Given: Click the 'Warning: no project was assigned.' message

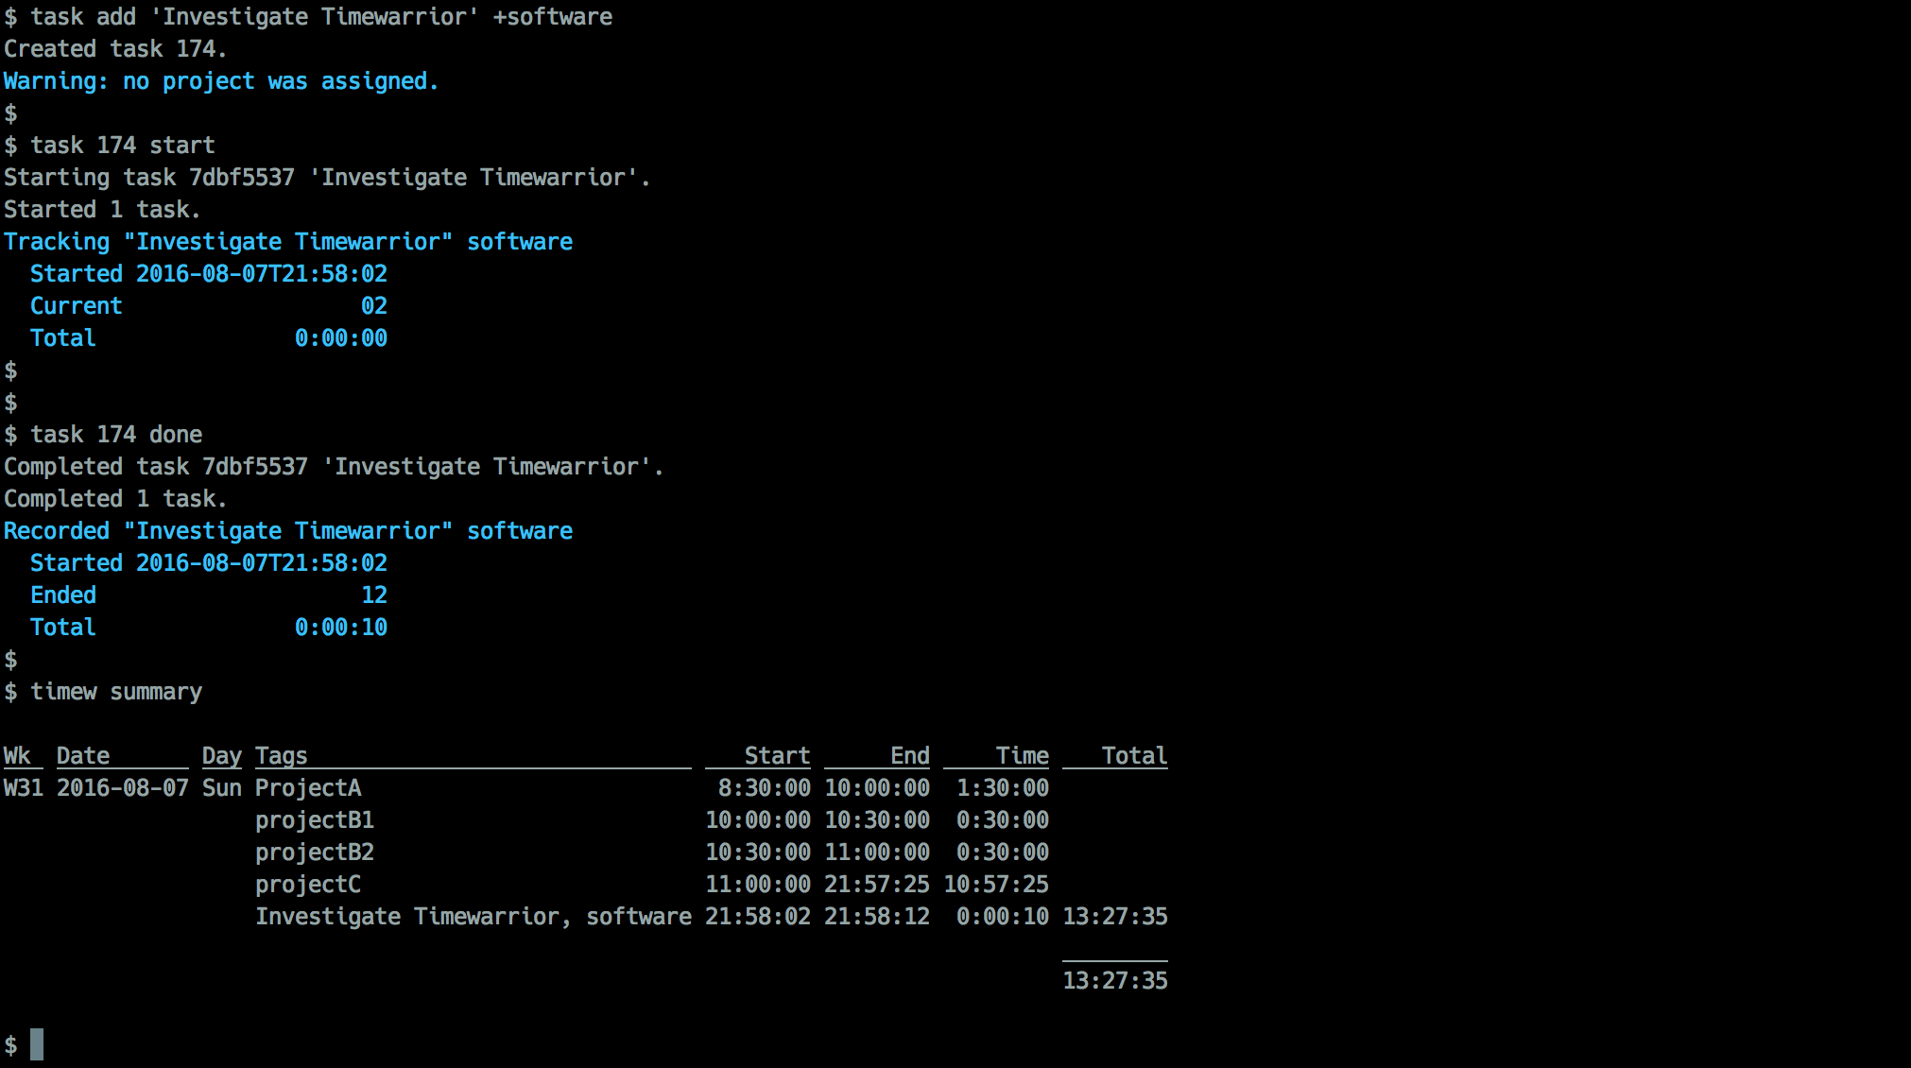Looking at the screenshot, I should [x=221, y=81].
